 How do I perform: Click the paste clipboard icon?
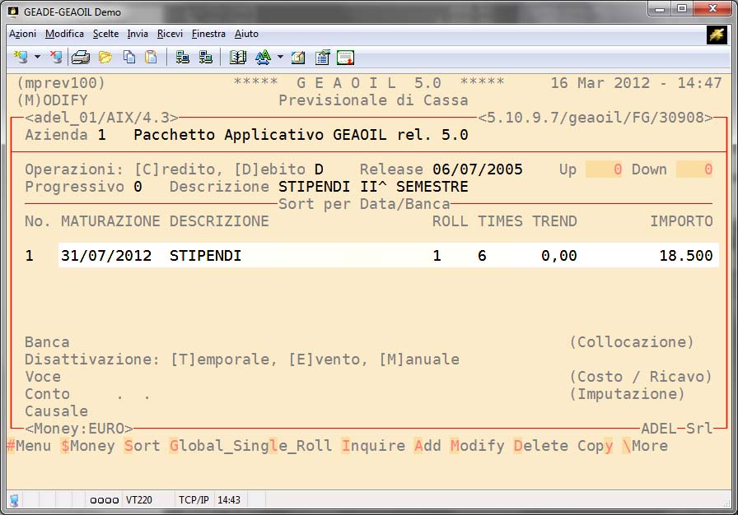[x=151, y=57]
